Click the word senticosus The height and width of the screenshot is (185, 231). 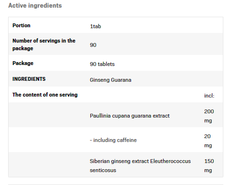(x=103, y=170)
